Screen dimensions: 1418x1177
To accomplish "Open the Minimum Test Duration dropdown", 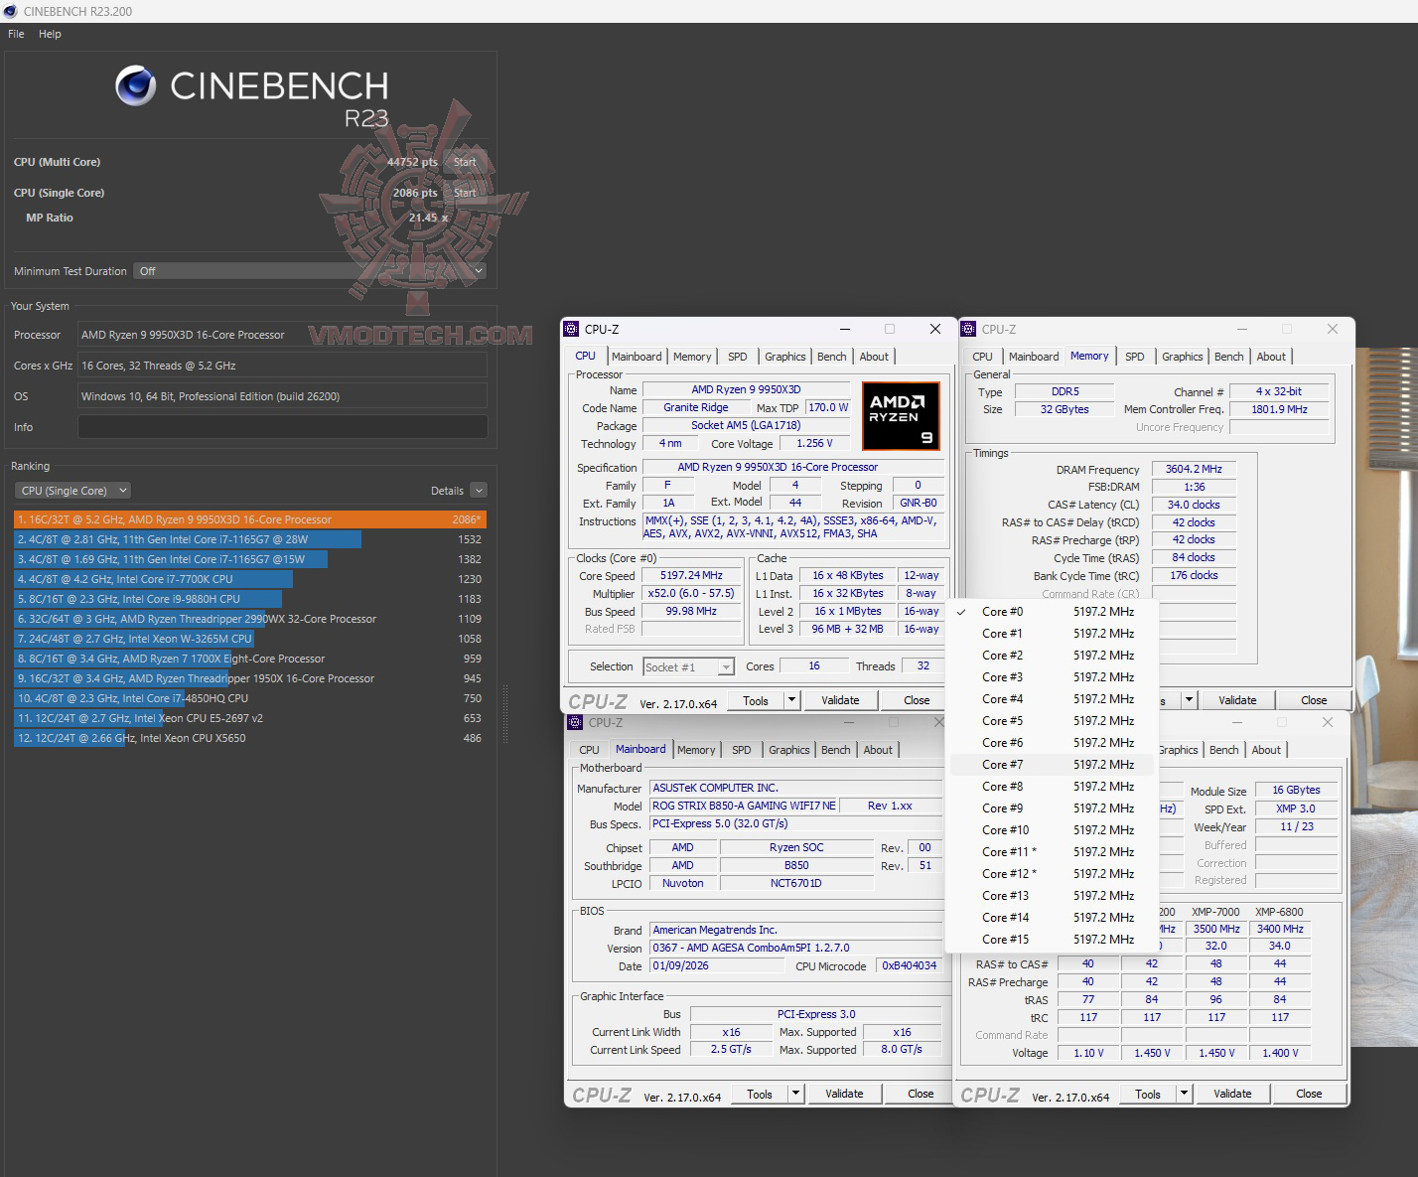I will pos(310,271).
